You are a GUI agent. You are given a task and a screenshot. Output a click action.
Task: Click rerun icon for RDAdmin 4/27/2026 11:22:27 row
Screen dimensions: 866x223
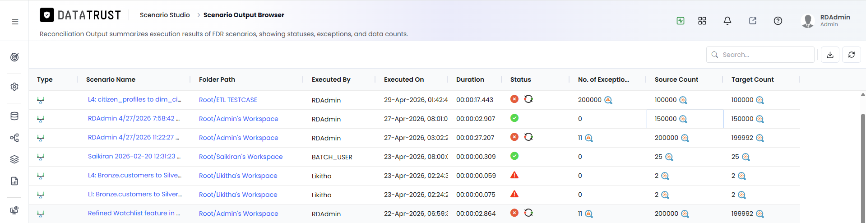click(x=528, y=137)
